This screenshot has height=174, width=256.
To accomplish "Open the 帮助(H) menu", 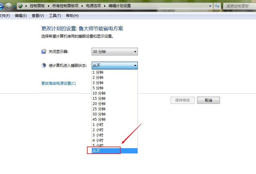I will pyautogui.click(x=72, y=16).
